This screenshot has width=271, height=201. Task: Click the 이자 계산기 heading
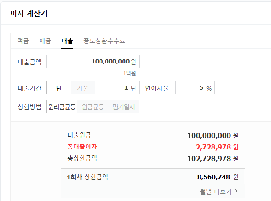(29, 13)
